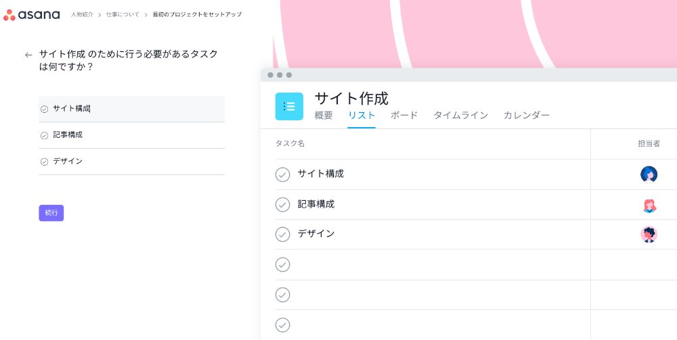Toggle the first empty task row checkmark
The height and width of the screenshot is (340, 677).
pos(282,264)
